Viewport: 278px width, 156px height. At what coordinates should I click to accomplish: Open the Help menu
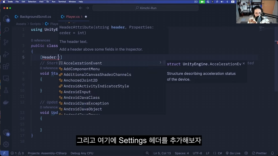click(x=81, y=2)
